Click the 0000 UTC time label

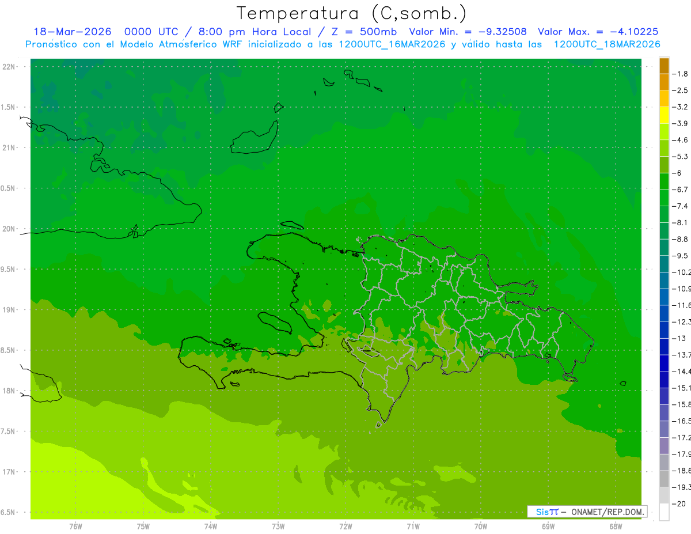pos(152,32)
